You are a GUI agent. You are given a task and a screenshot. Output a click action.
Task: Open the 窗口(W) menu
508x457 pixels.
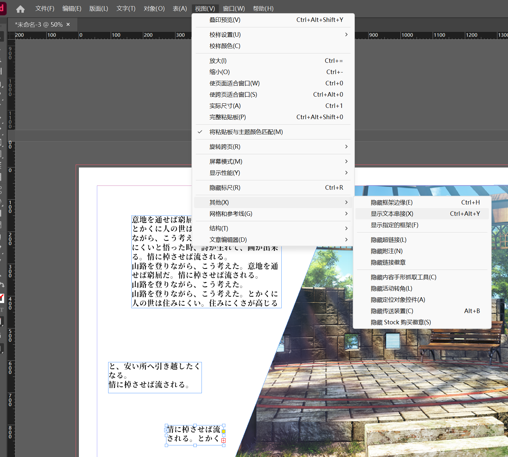pos(234,9)
